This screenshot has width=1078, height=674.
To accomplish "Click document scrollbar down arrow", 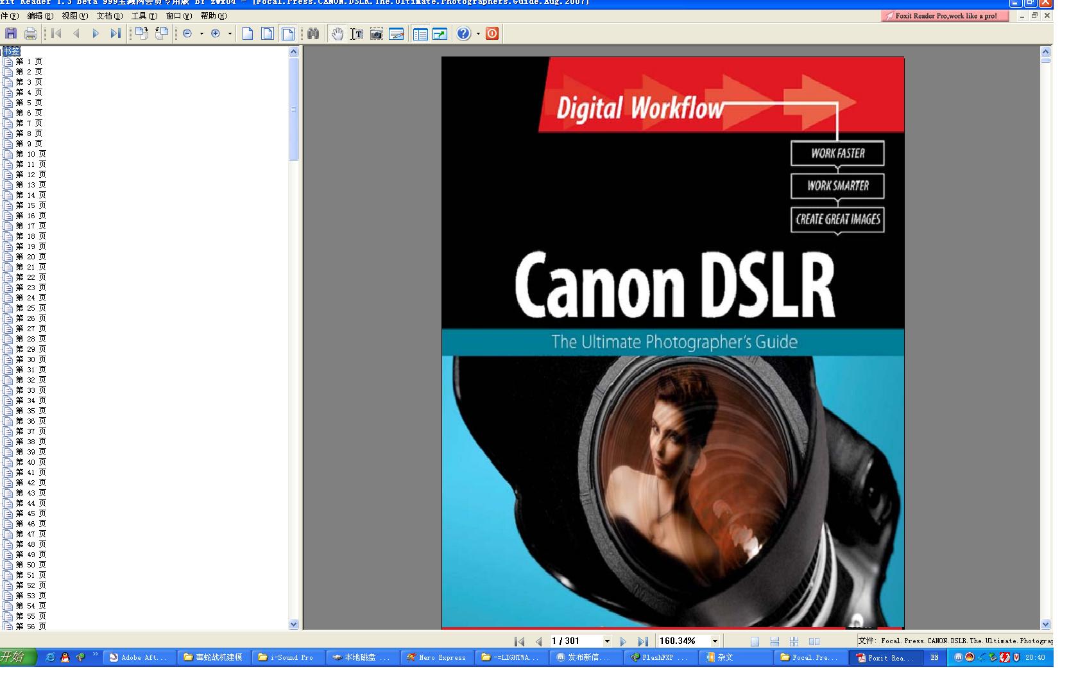I will [x=1046, y=624].
